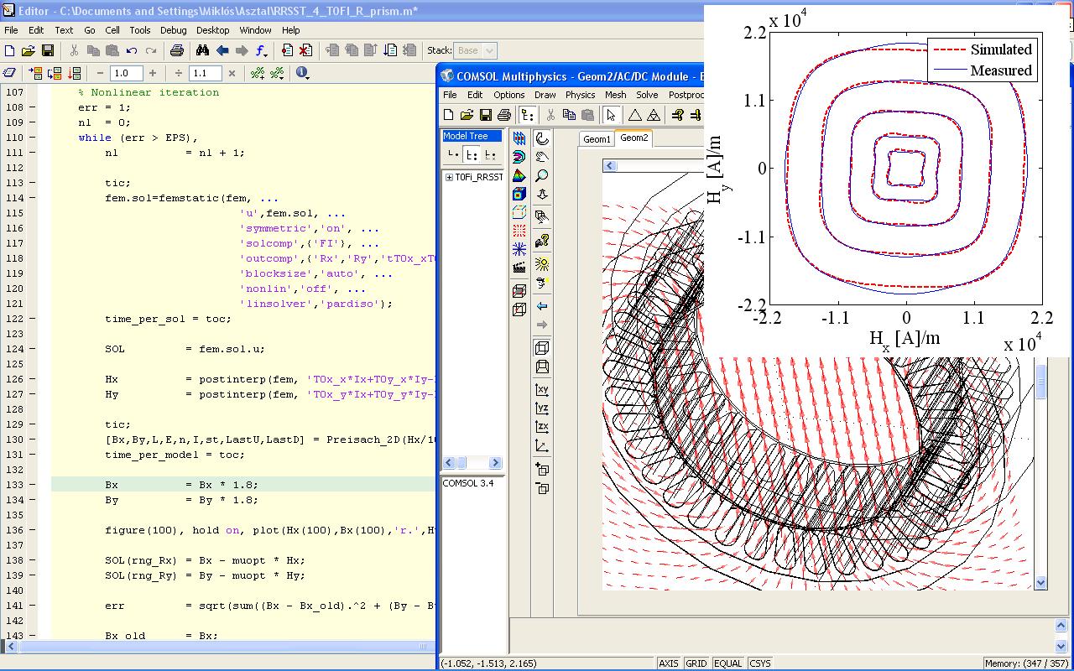The width and height of the screenshot is (1074, 671).
Task: Click Save icon in MATLAB Editor toolbar
Action: coord(48,51)
